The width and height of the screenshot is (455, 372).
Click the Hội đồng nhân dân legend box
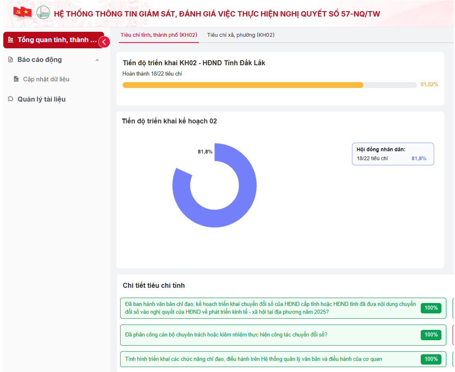(393, 154)
